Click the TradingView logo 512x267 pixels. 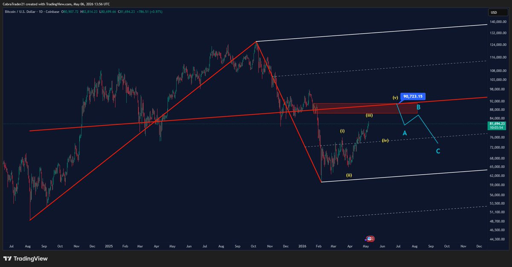(26, 258)
